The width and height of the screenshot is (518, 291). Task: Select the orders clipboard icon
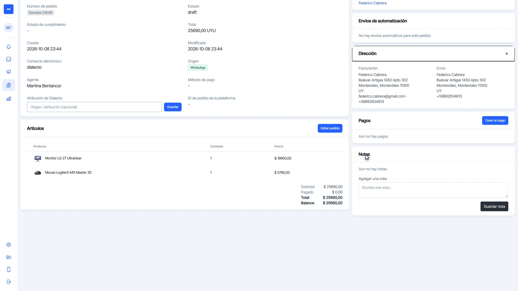pos(9,85)
